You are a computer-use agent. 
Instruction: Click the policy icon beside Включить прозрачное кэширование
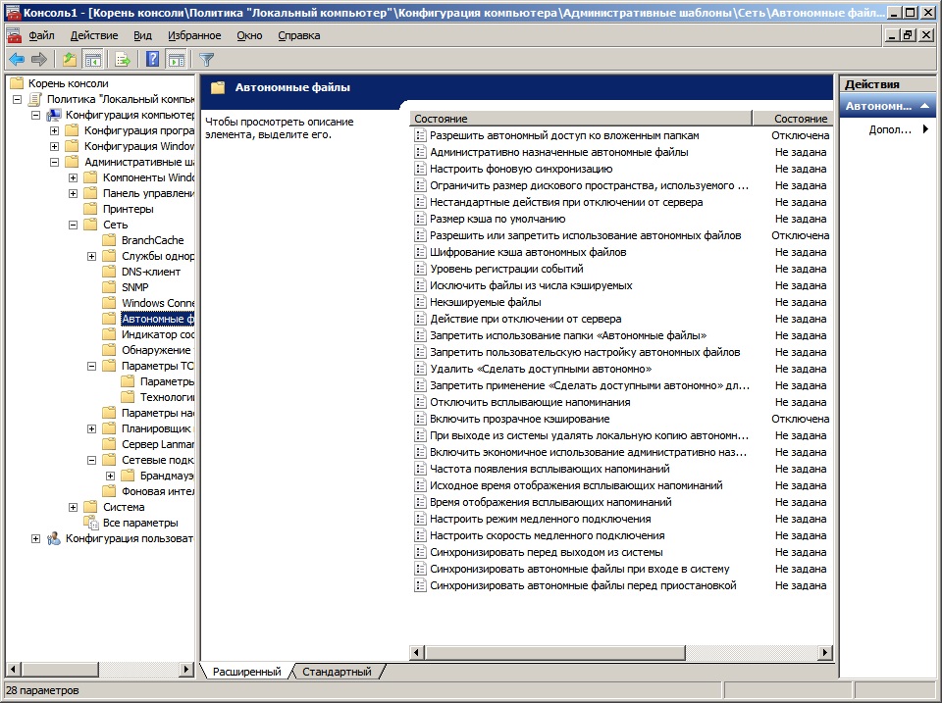click(420, 419)
